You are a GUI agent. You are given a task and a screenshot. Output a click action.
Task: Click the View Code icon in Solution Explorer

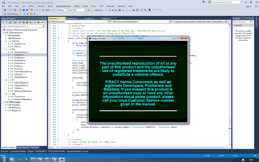click(x=35, y=22)
